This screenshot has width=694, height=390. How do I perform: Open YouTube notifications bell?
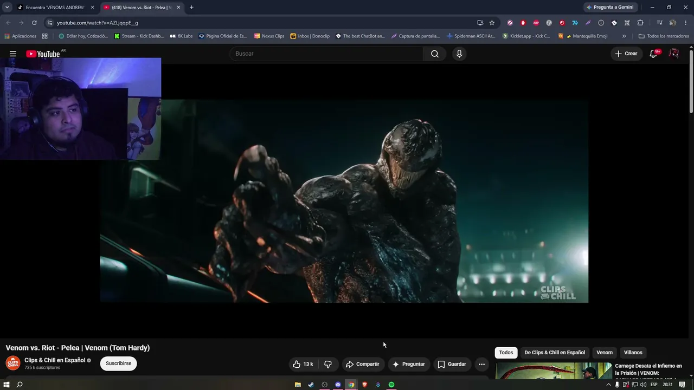click(654, 54)
